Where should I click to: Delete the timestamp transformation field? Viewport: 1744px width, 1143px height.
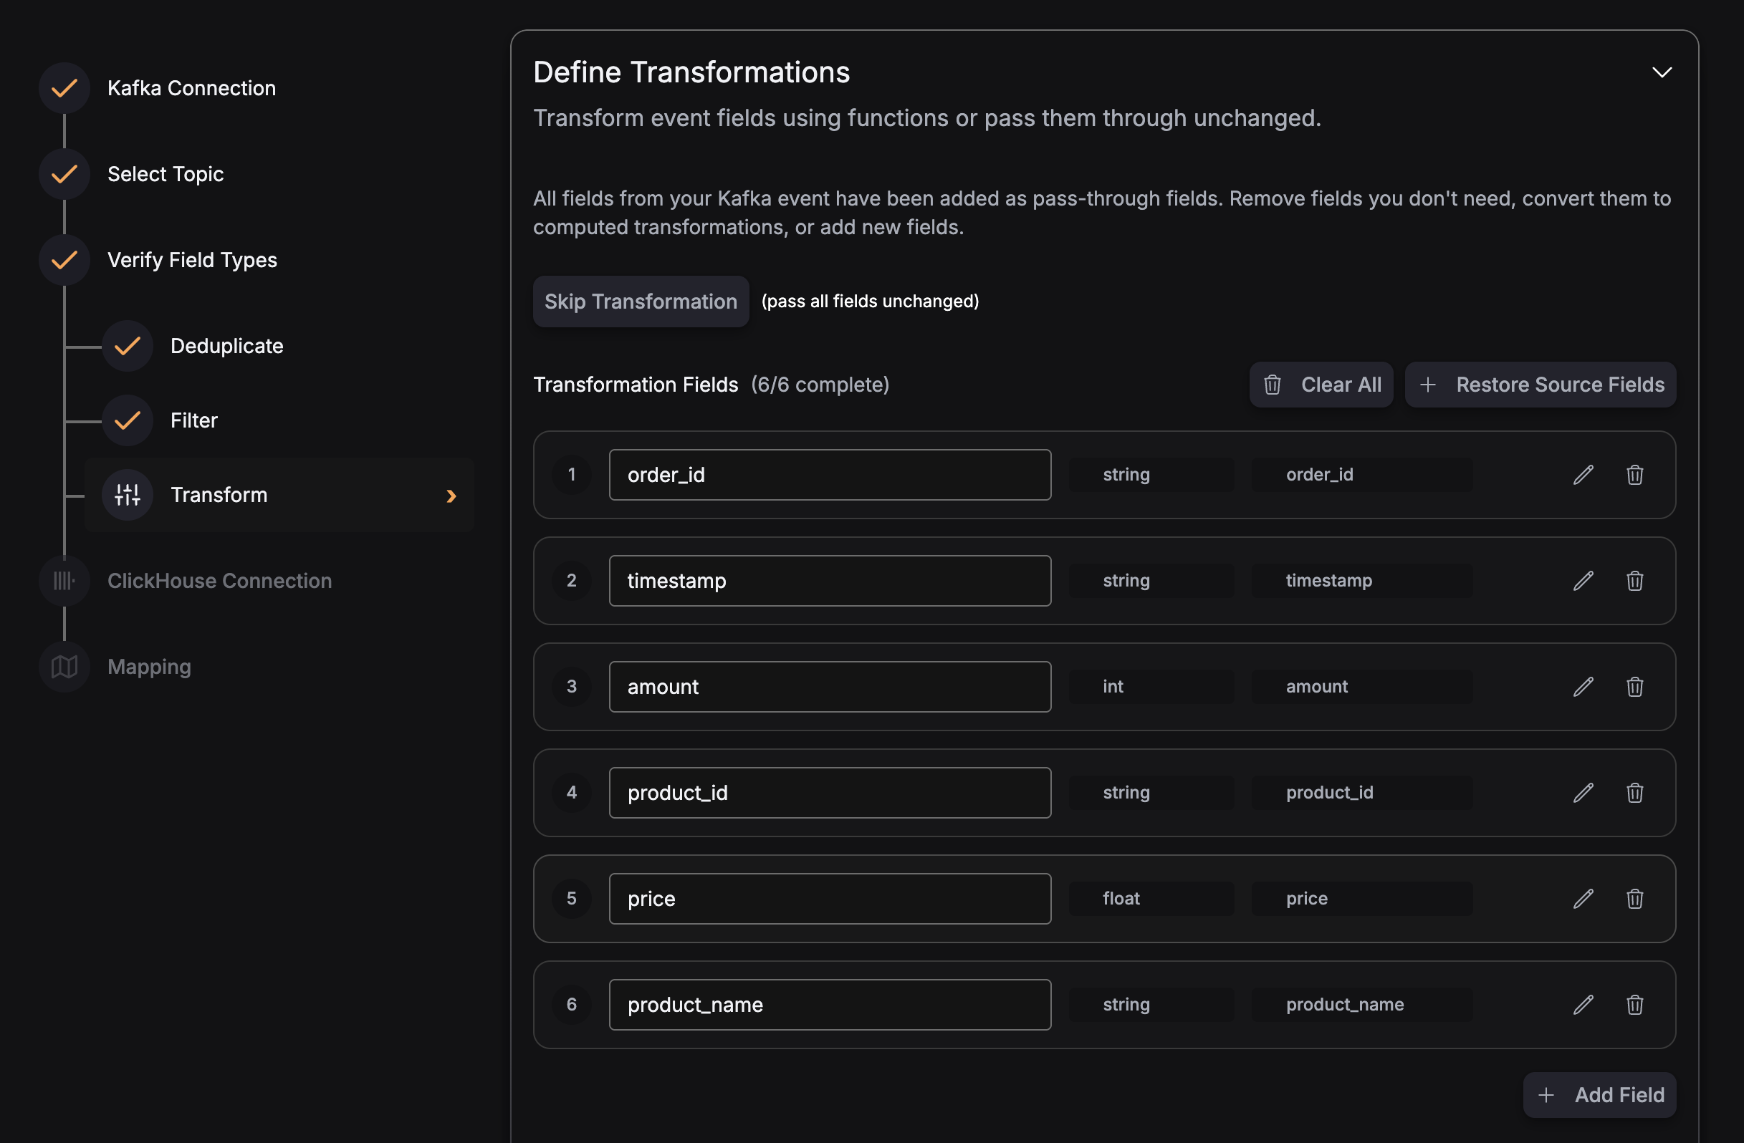click(1635, 581)
